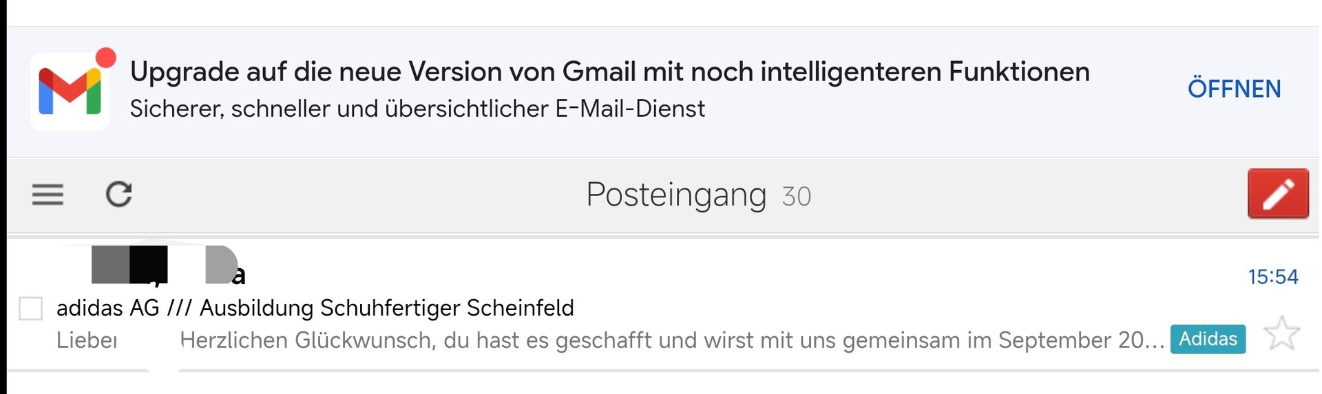Click the Sicherer, schneller banner subtitle
The width and height of the screenshot is (1322, 394).
point(417,109)
